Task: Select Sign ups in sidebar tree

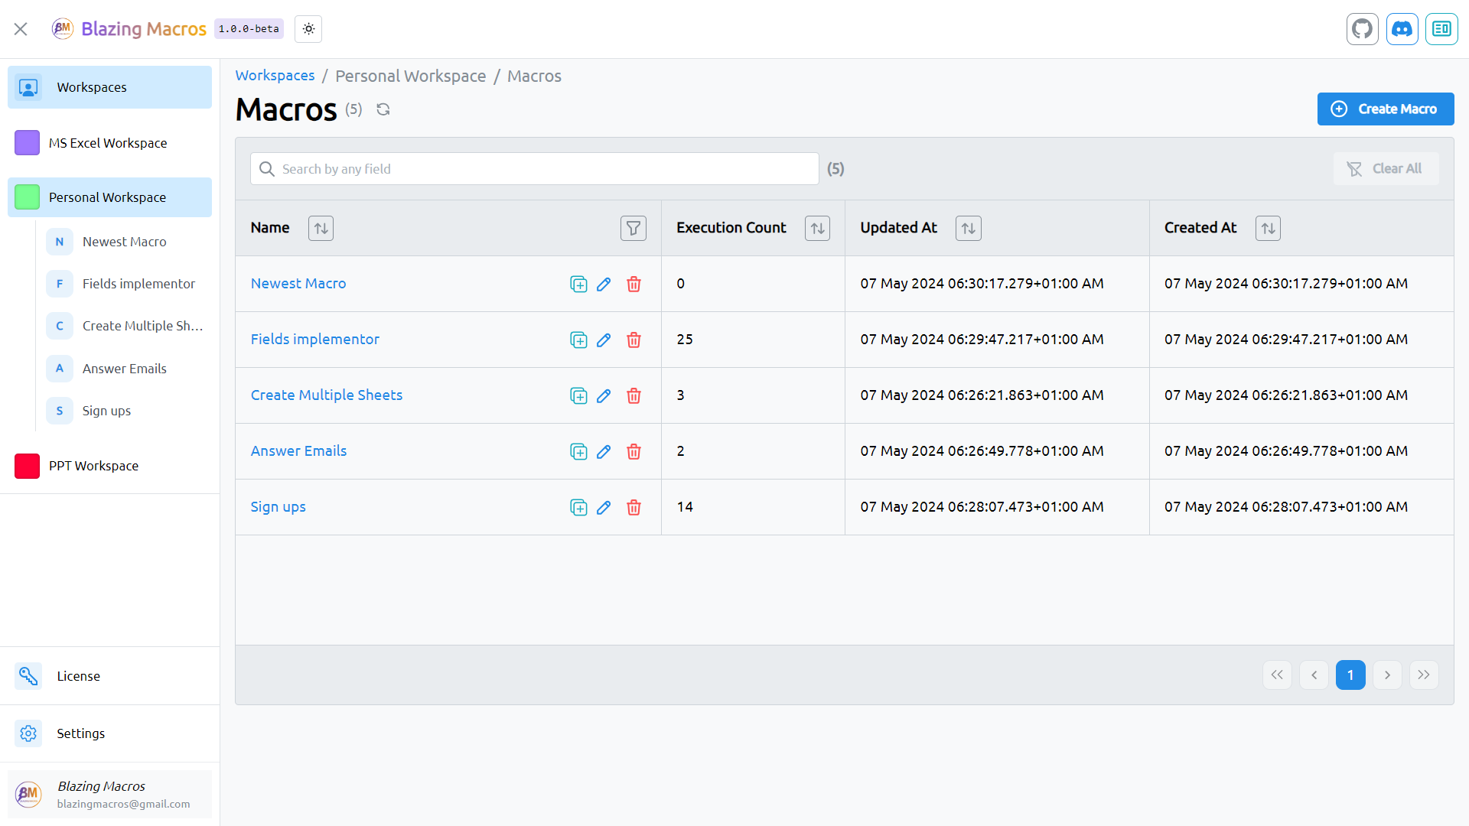Action: [126, 411]
